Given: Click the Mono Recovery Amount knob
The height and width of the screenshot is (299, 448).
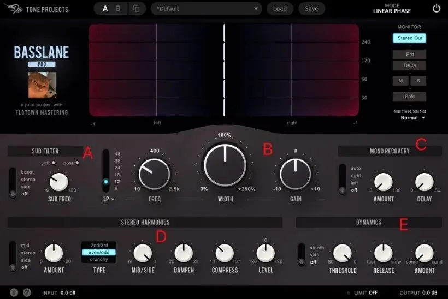Looking at the screenshot, I should pos(384,182).
